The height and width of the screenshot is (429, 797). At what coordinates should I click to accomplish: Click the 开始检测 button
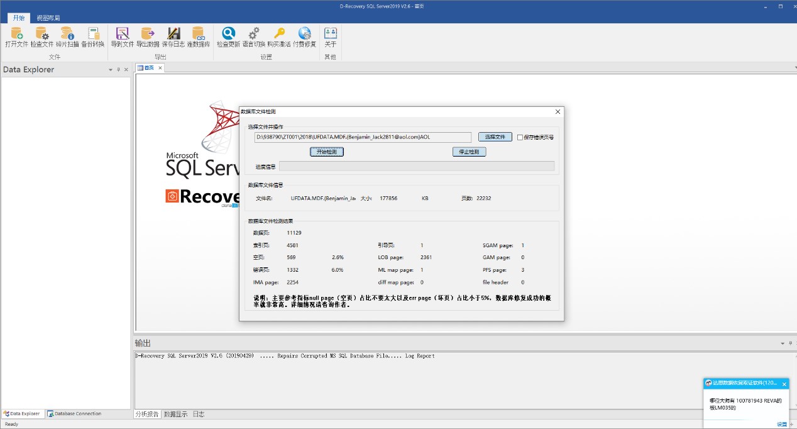coord(327,152)
